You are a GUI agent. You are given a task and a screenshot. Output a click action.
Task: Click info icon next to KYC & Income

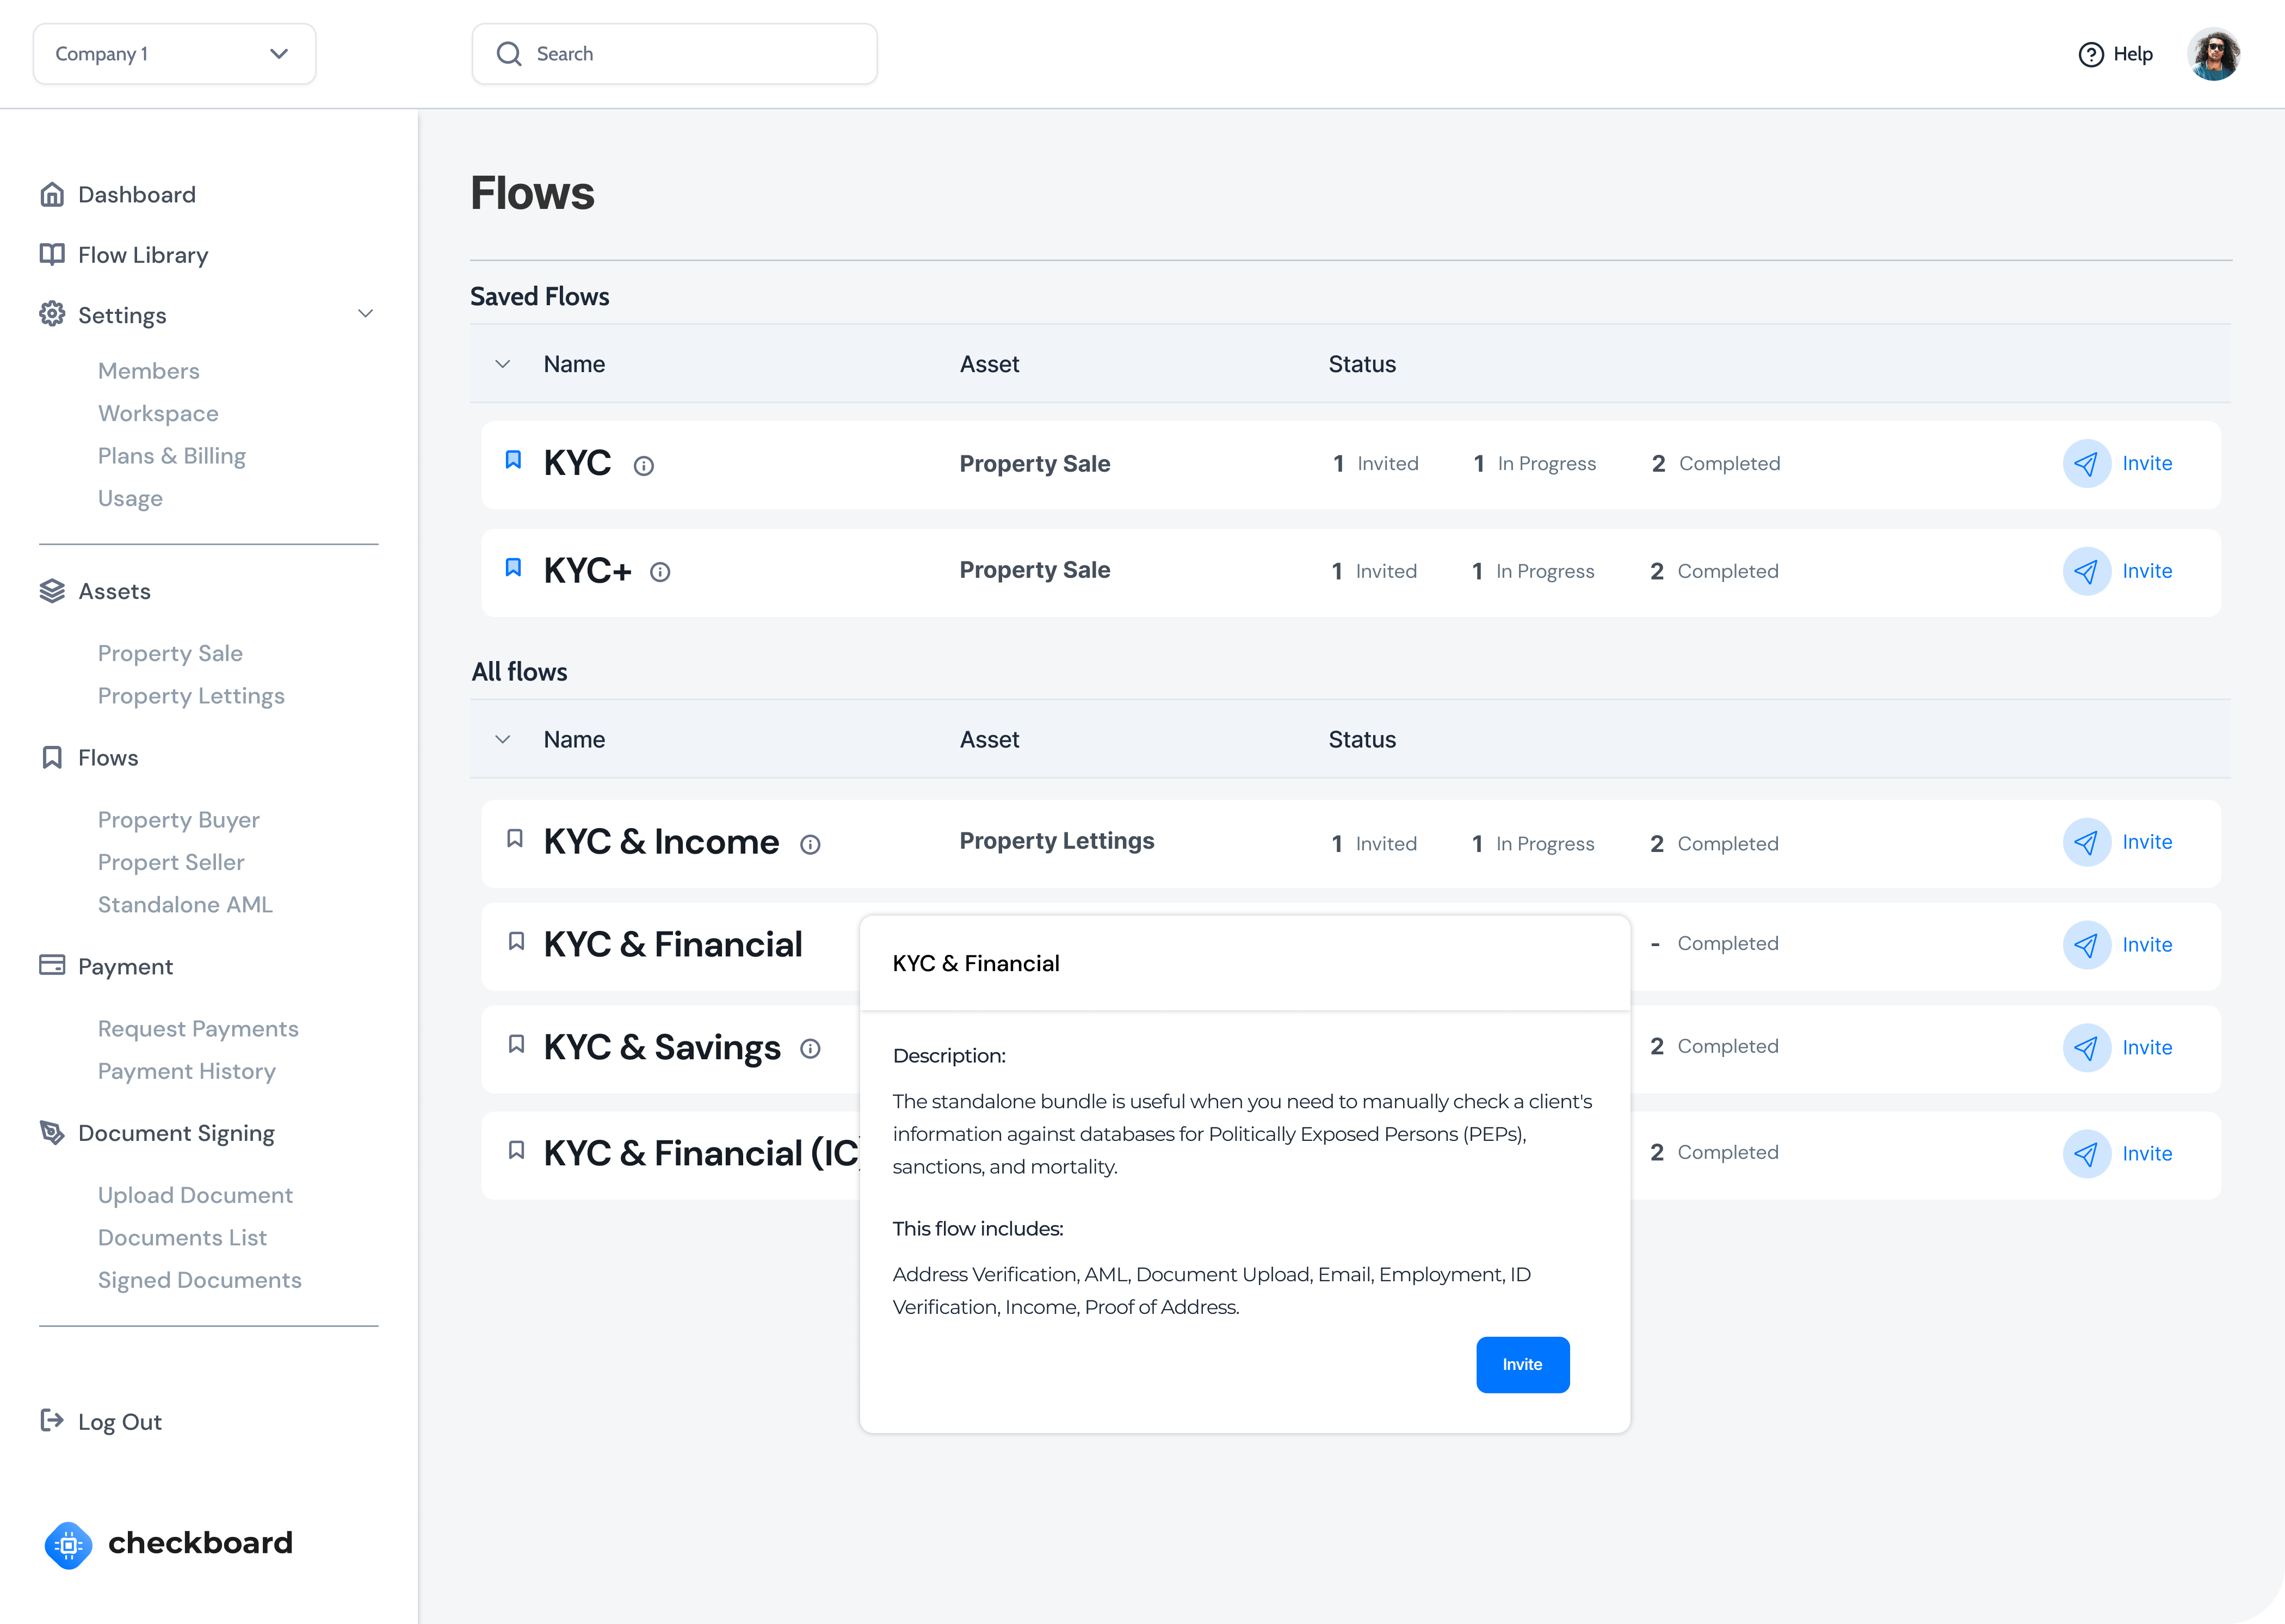(x=810, y=845)
